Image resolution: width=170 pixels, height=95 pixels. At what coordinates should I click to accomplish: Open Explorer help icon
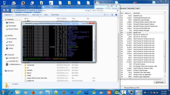pos(116,15)
